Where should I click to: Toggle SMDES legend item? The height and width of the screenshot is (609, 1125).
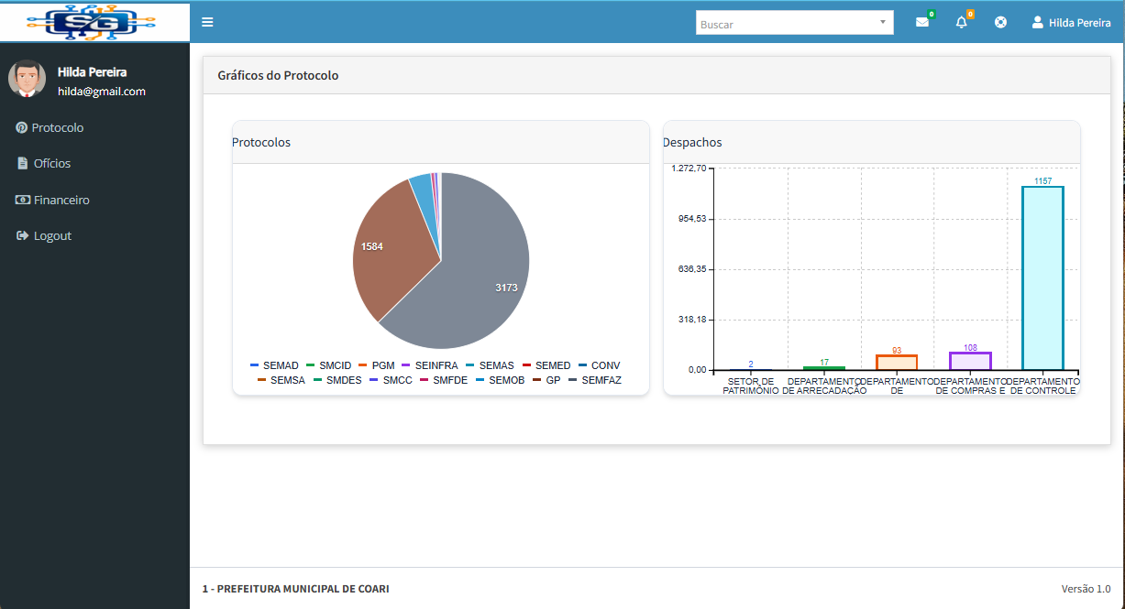point(337,379)
